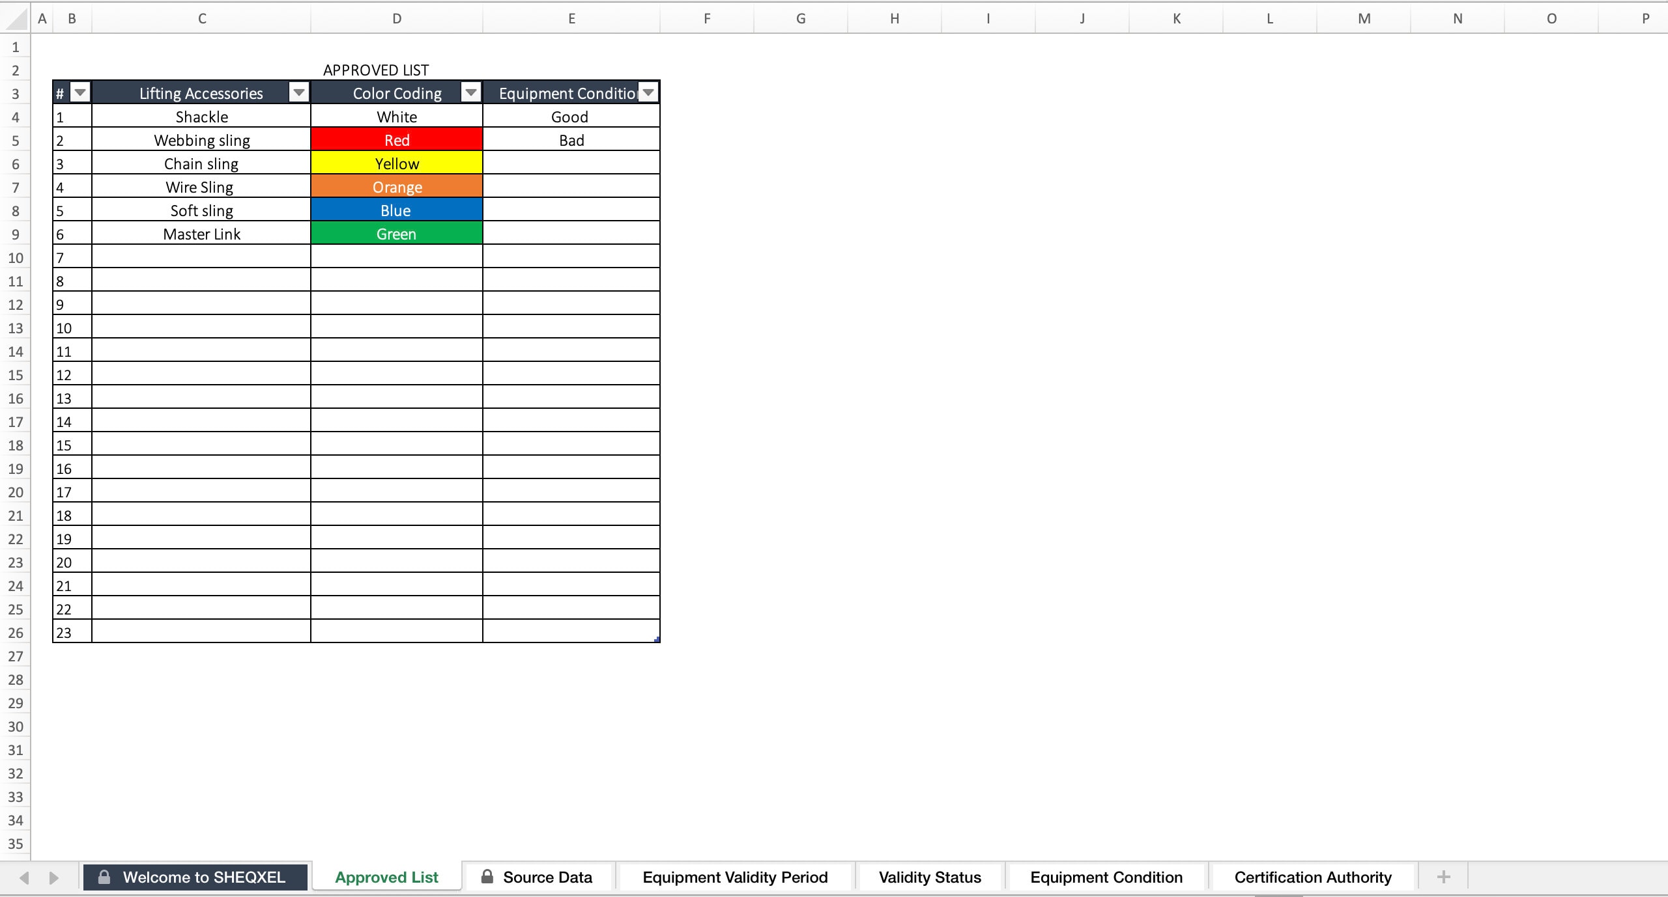Open the Certification Authority sheet

point(1312,877)
